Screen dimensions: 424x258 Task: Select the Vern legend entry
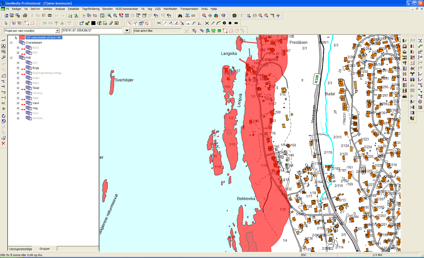(x=36, y=113)
